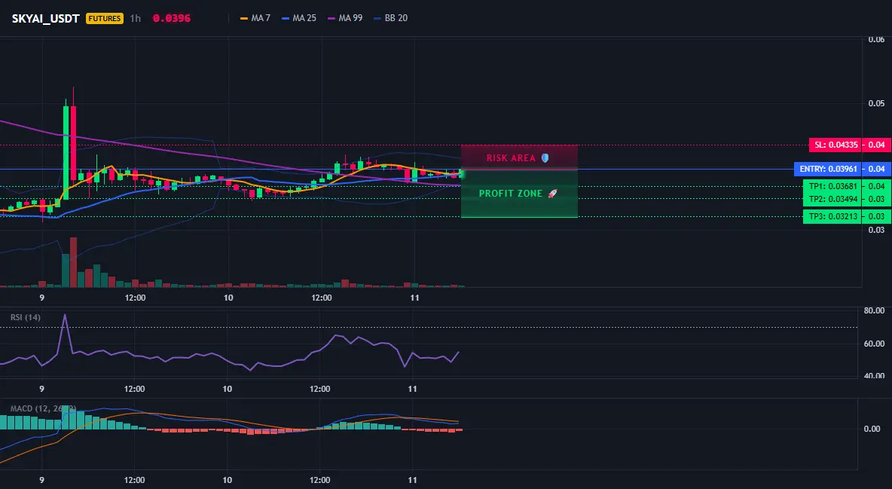892x489 pixels.
Task: Toggle the MA 7 legend entry
Action: pos(255,18)
